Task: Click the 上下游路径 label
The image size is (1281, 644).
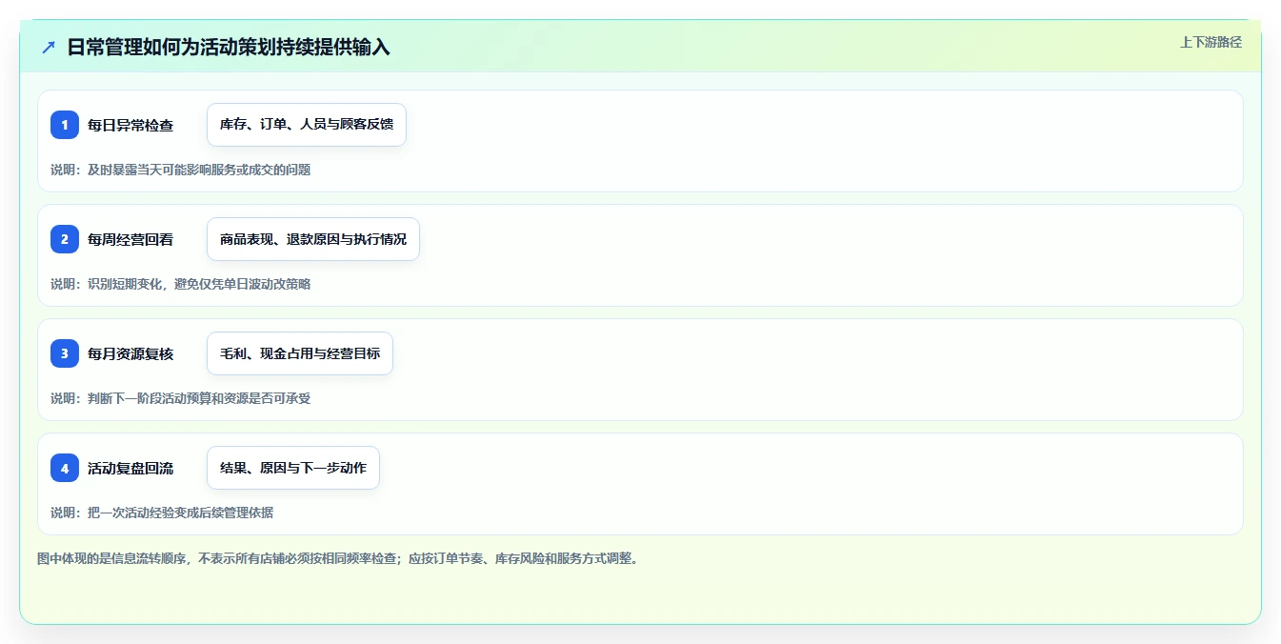Action: [x=1211, y=42]
